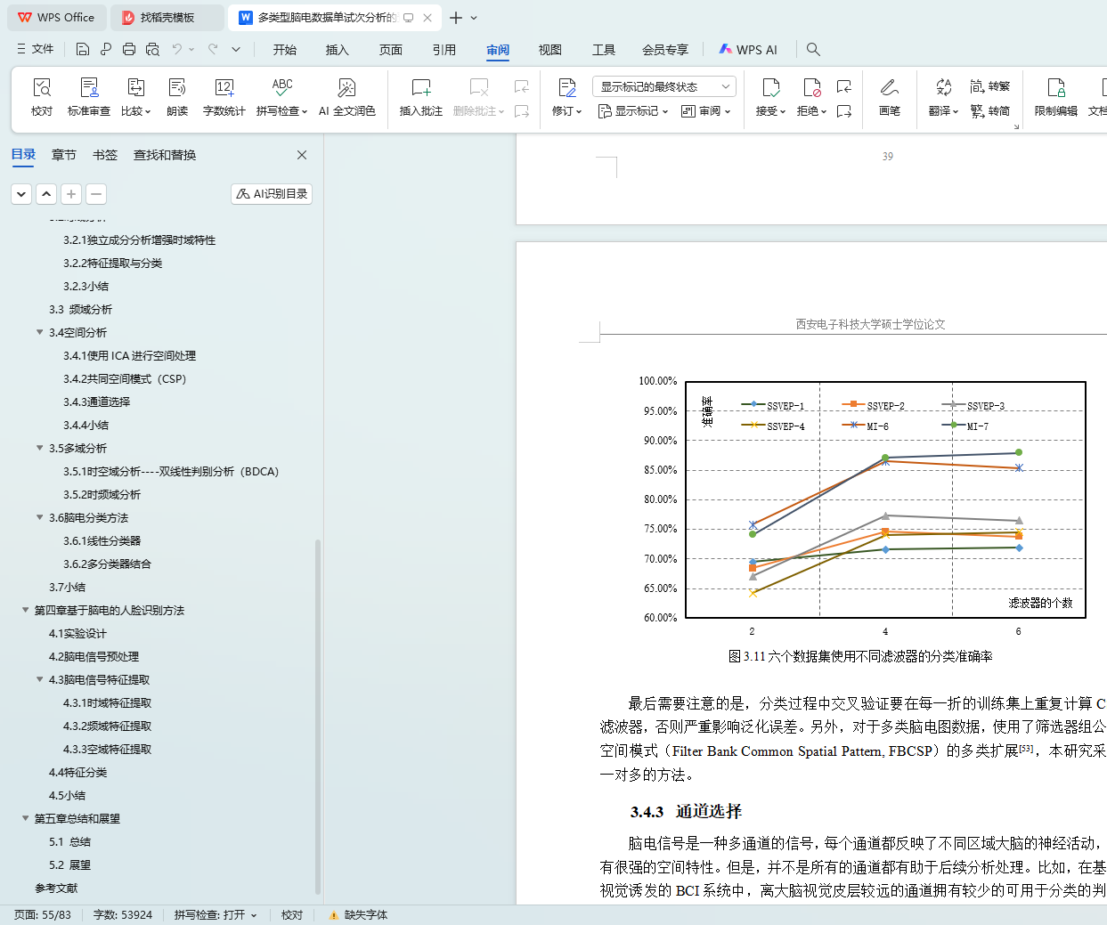Click the plus button in the 目录 pane
Screen dimensions: 1107x925
(71, 193)
